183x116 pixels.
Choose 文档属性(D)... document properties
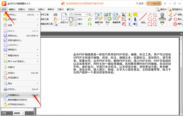pyautogui.click(x=20, y=95)
